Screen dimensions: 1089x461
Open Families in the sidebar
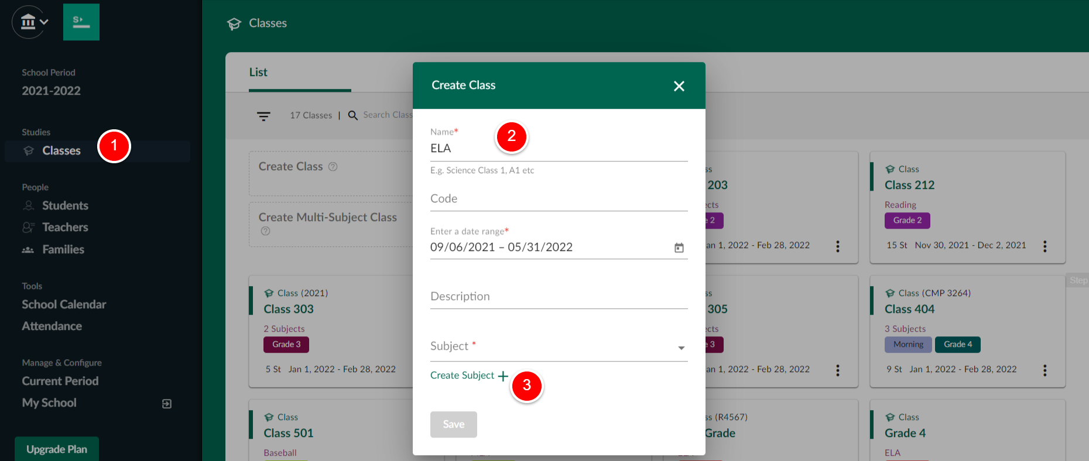click(x=63, y=250)
